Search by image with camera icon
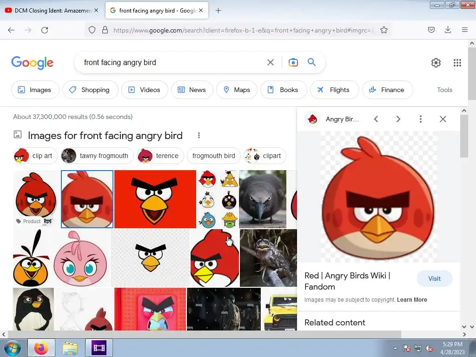This screenshot has height=357, width=476. [293, 63]
